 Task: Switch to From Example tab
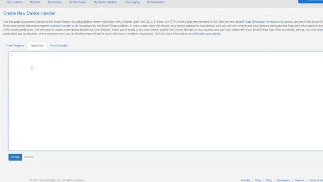tap(59, 45)
